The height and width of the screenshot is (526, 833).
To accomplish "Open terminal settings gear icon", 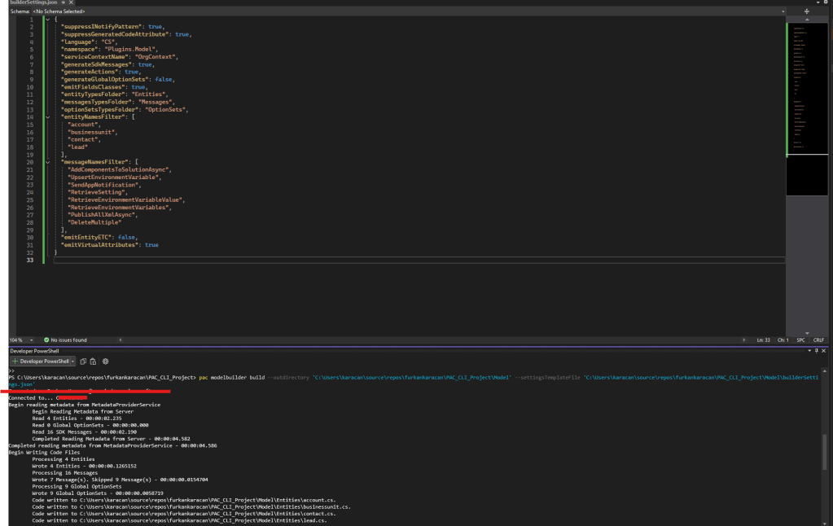I will click(x=106, y=361).
